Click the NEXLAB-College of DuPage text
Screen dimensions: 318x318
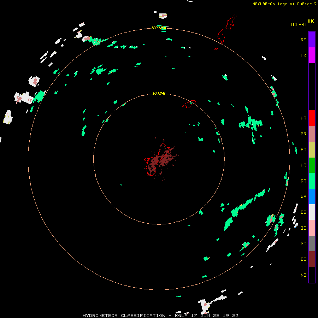(x=282, y=4)
